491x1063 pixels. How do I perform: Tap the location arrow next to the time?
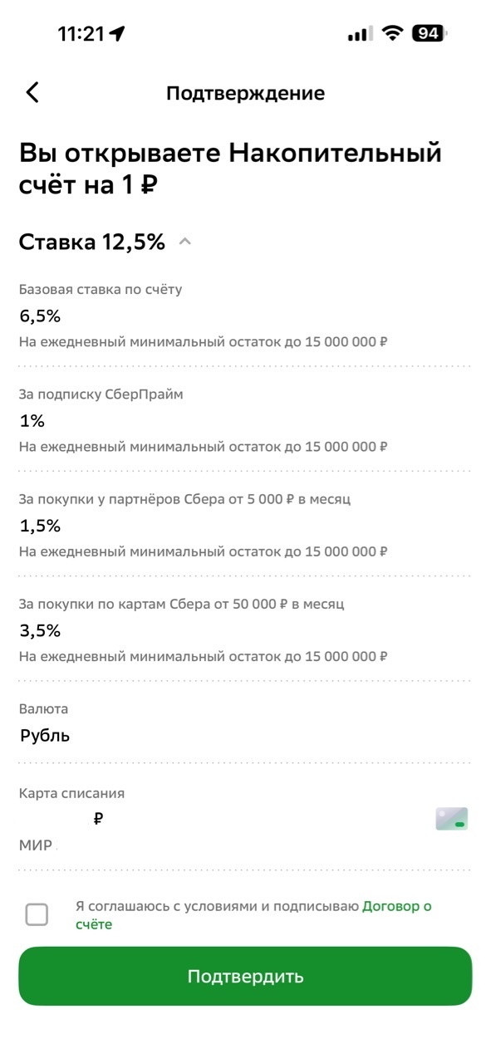click(x=117, y=33)
